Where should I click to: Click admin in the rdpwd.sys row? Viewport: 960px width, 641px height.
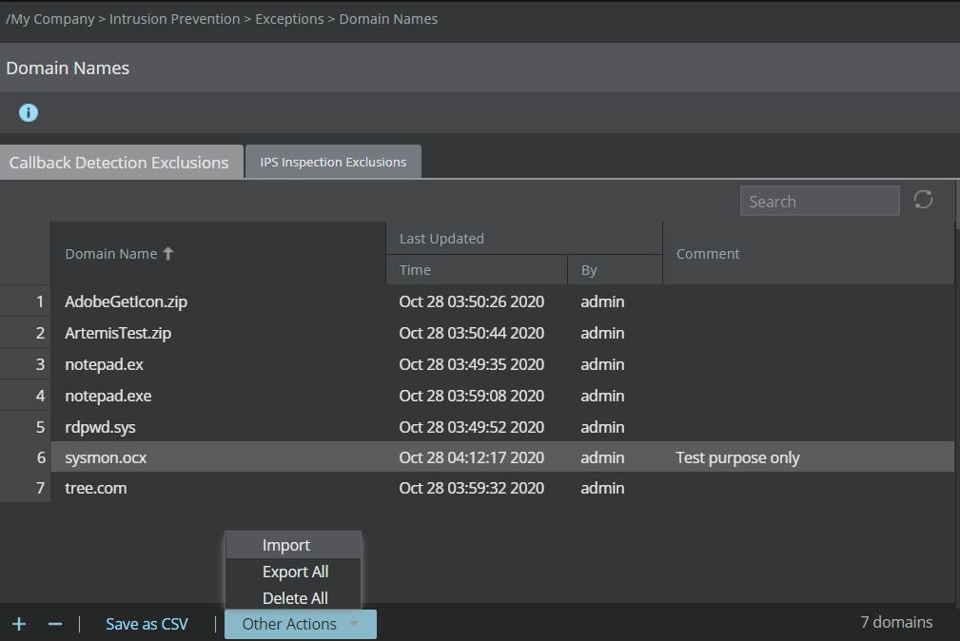tap(602, 427)
